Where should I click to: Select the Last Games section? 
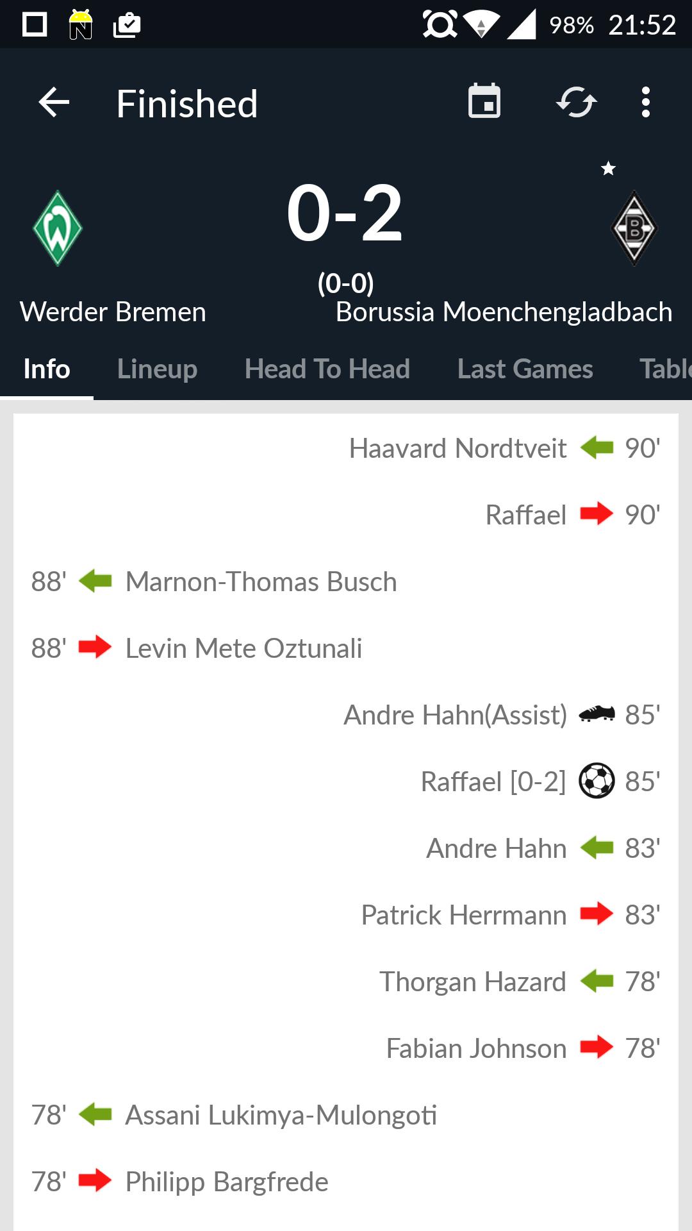click(524, 369)
